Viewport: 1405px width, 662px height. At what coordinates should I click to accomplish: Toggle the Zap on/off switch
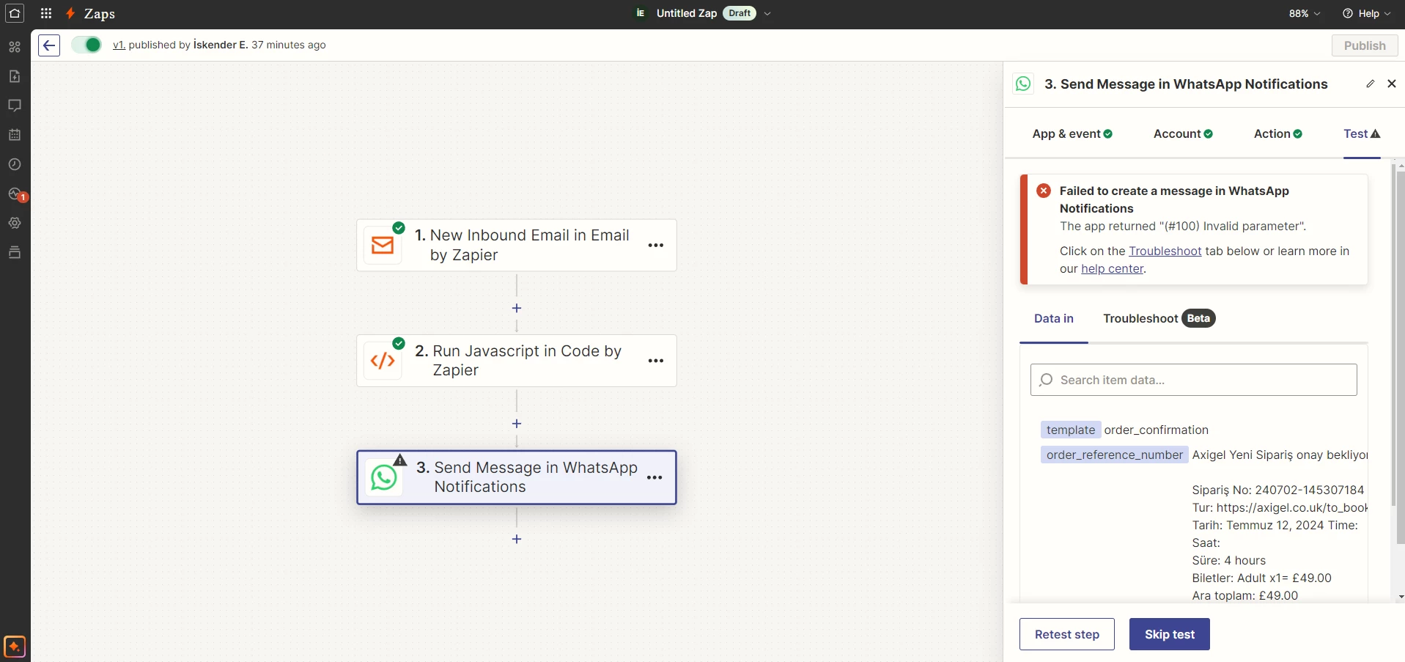pyautogui.click(x=86, y=45)
